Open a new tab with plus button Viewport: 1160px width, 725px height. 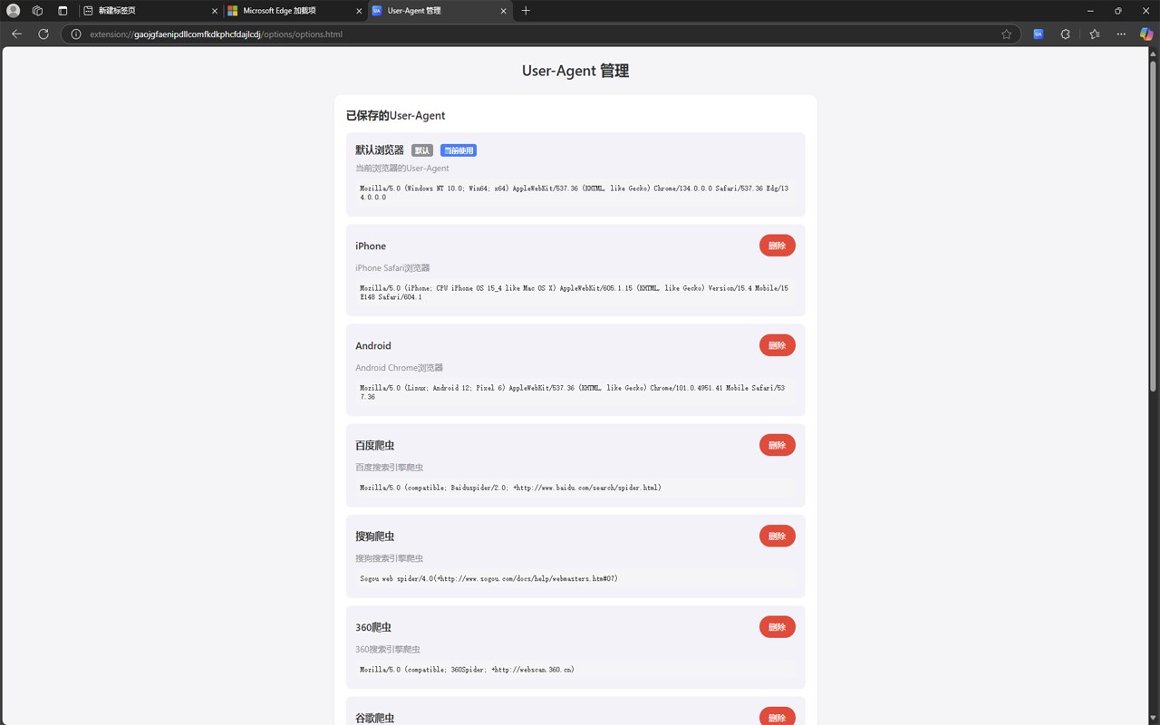[x=526, y=11]
